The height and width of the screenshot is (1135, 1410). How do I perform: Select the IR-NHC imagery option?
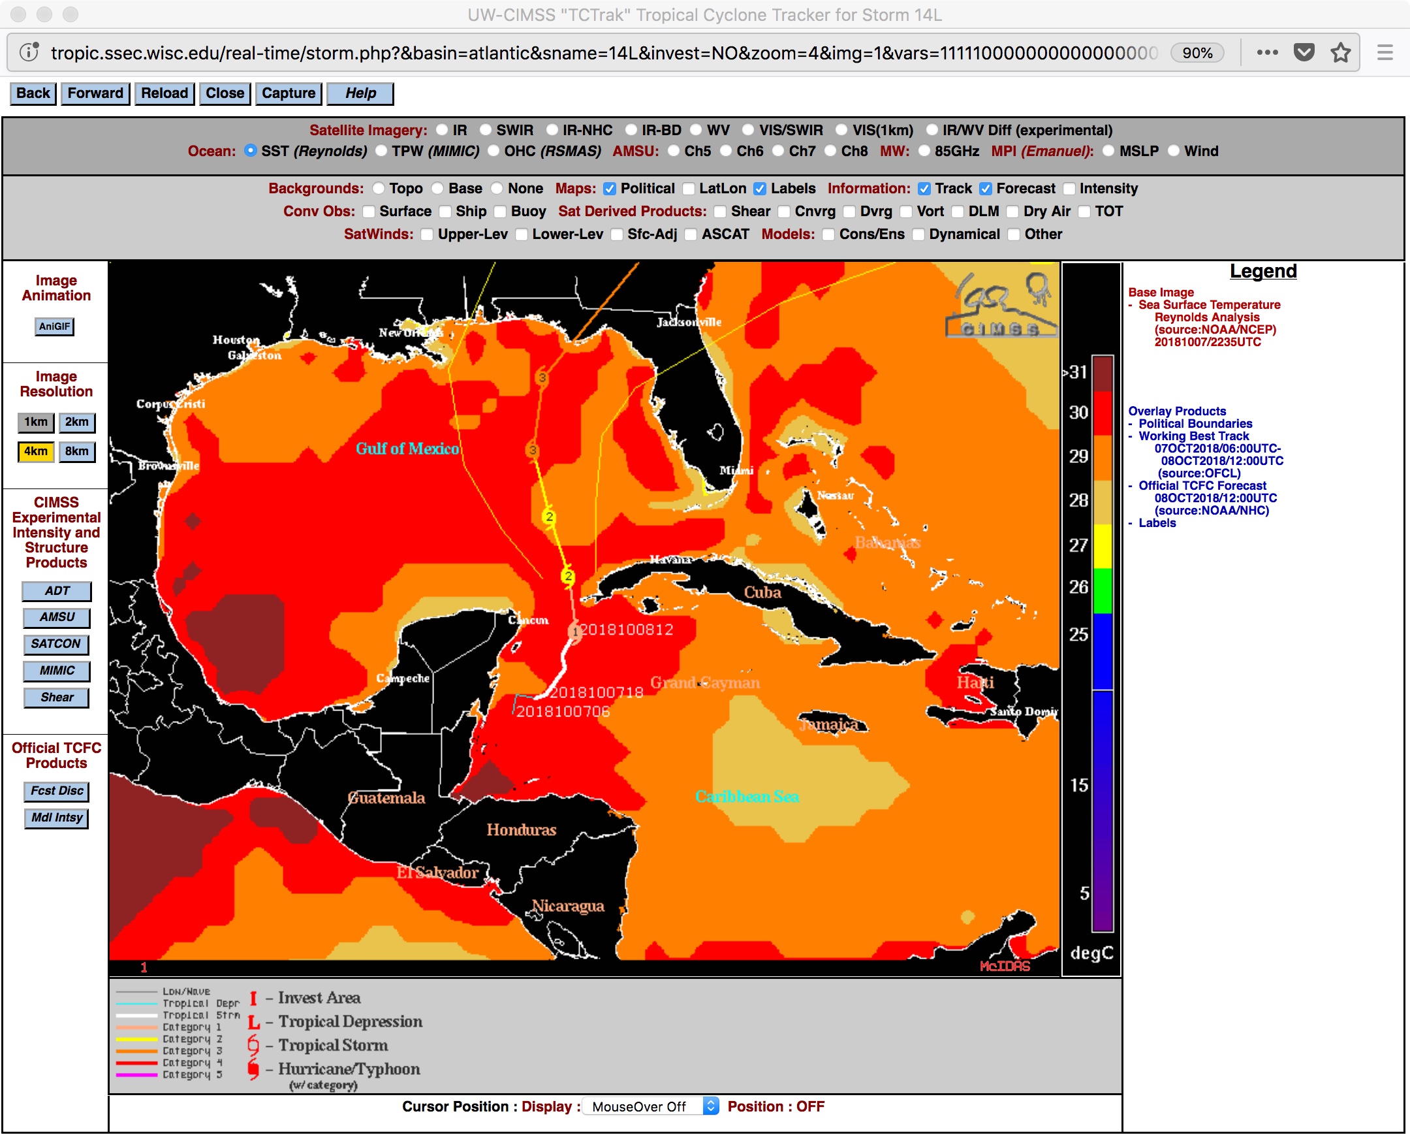[x=552, y=130]
